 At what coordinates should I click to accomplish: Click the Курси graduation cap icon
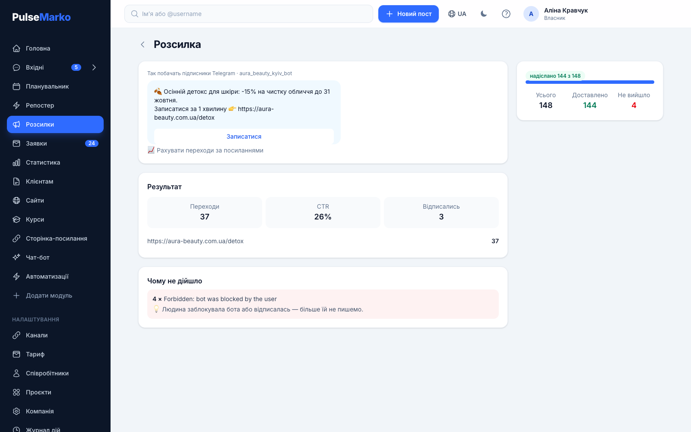[16, 219]
